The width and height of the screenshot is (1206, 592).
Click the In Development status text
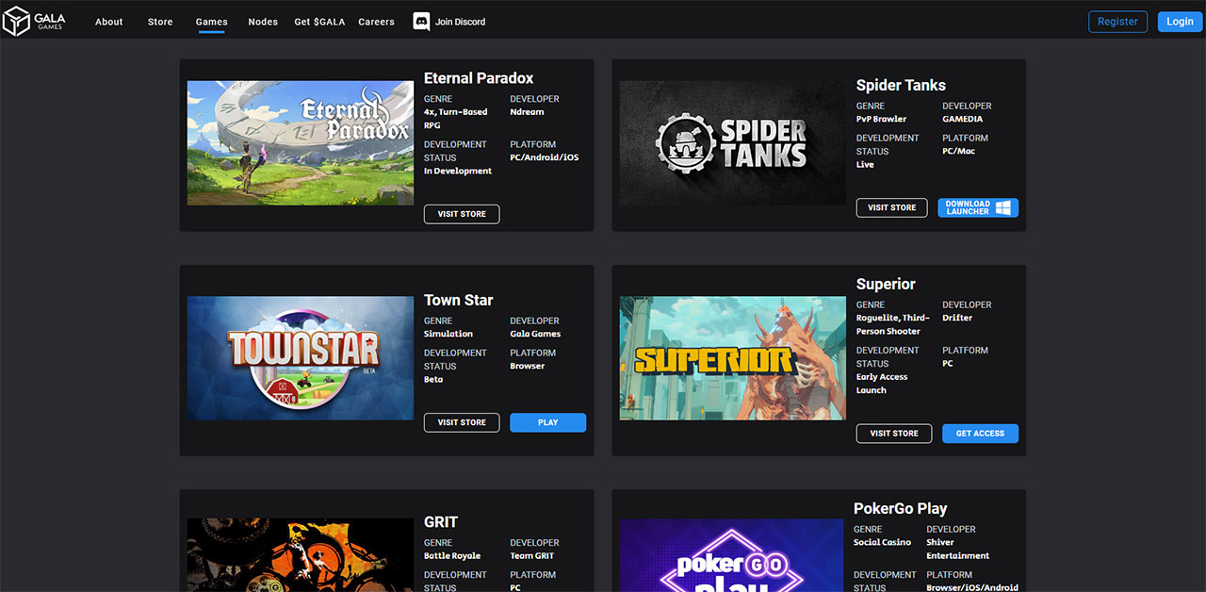pos(458,171)
